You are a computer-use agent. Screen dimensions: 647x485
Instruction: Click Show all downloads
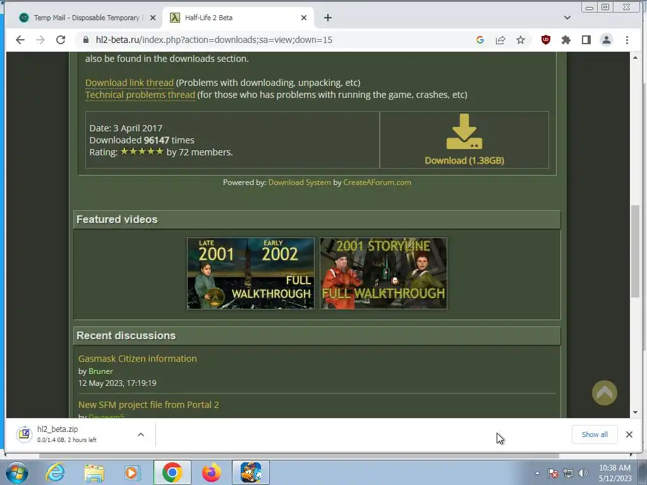pyautogui.click(x=595, y=434)
